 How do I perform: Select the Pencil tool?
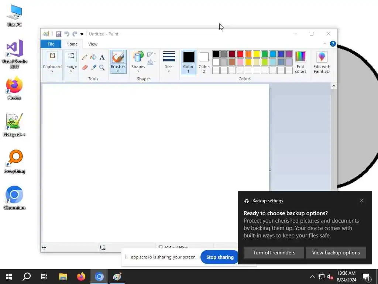point(85,57)
